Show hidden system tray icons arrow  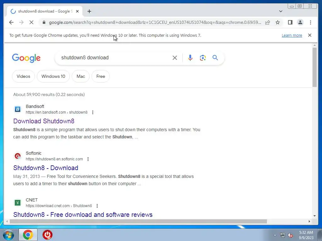coord(275,235)
